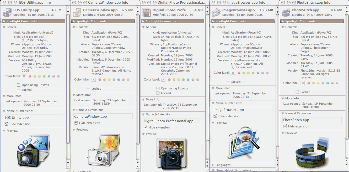The height and width of the screenshot is (172, 349).
Task: Expand Spotlight Comments in PhotoStitch Info
Action: (x=283, y=21)
